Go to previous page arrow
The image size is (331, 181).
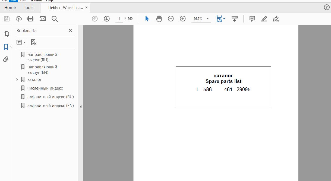tap(95, 19)
